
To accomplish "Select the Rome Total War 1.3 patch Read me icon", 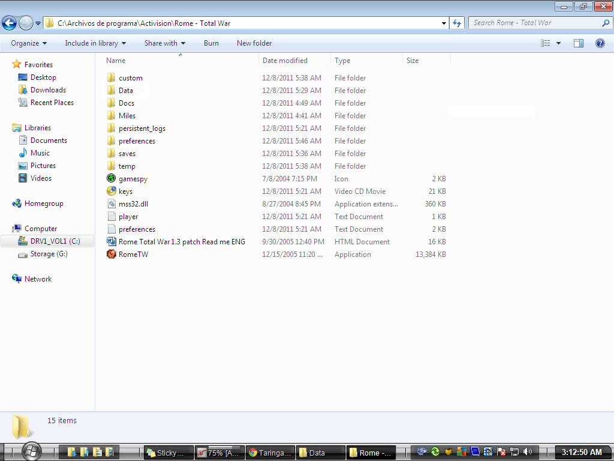I will pos(111,241).
